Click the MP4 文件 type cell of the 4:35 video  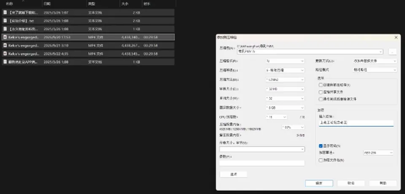tap(96, 53)
